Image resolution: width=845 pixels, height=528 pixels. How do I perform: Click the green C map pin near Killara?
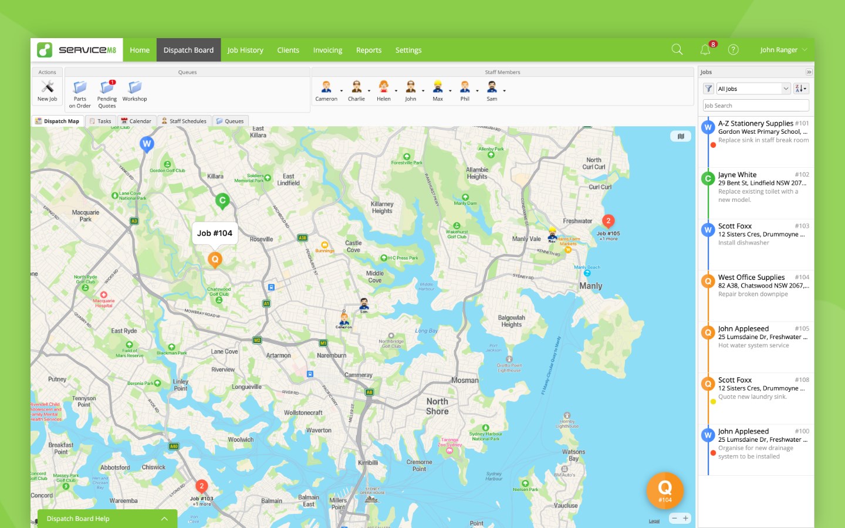222,201
